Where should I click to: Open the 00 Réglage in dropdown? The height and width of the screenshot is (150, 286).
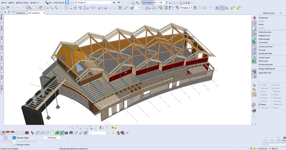tap(186, 8)
